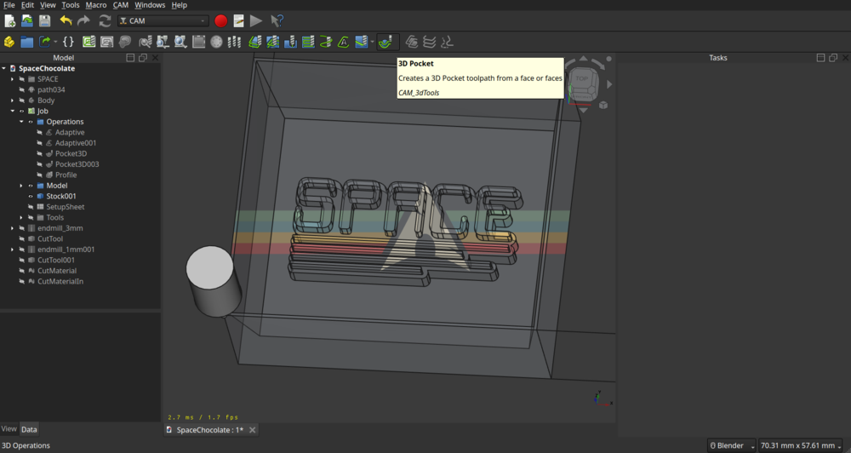Open the Inspect G-code tool icon
Viewport: 851px width, 453px height.
(x=146, y=42)
